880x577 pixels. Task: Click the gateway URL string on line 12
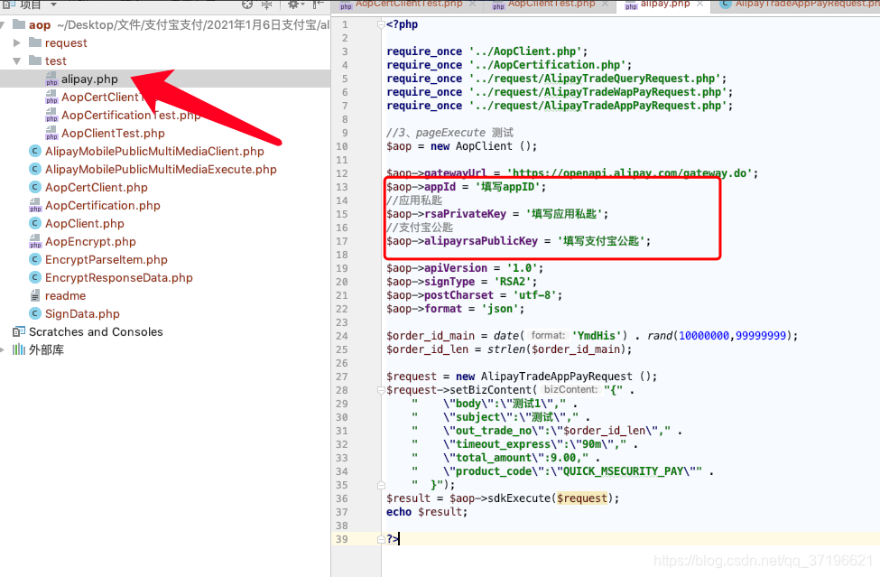pos(630,172)
